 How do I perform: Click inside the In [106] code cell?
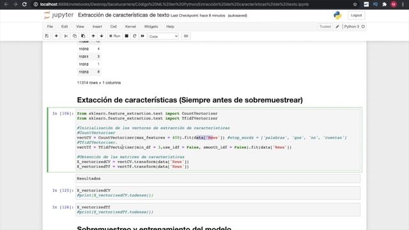click(x=218, y=140)
